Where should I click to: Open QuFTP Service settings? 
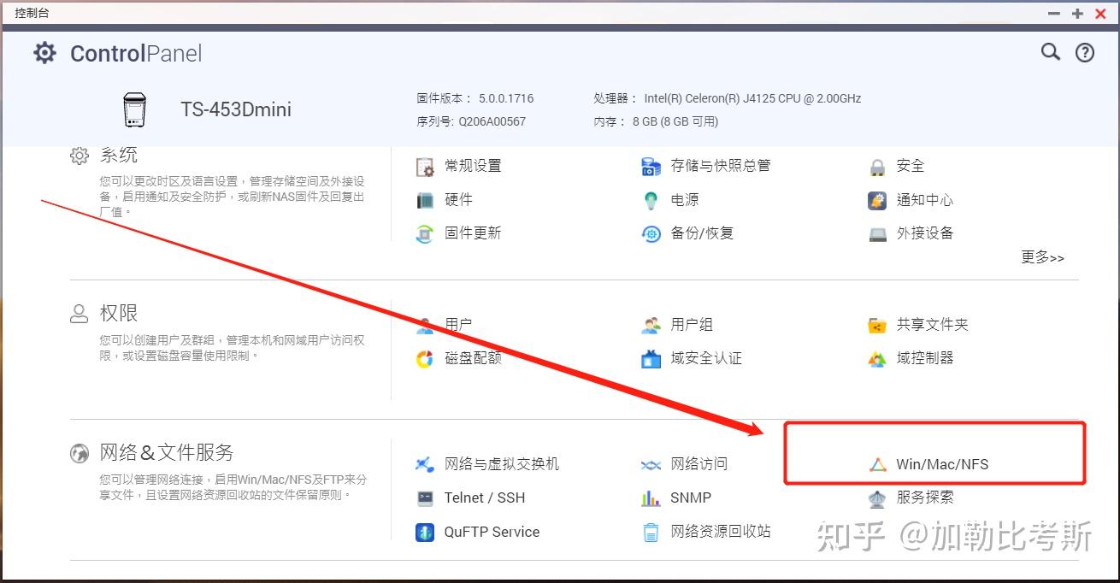(x=492, y=532)
